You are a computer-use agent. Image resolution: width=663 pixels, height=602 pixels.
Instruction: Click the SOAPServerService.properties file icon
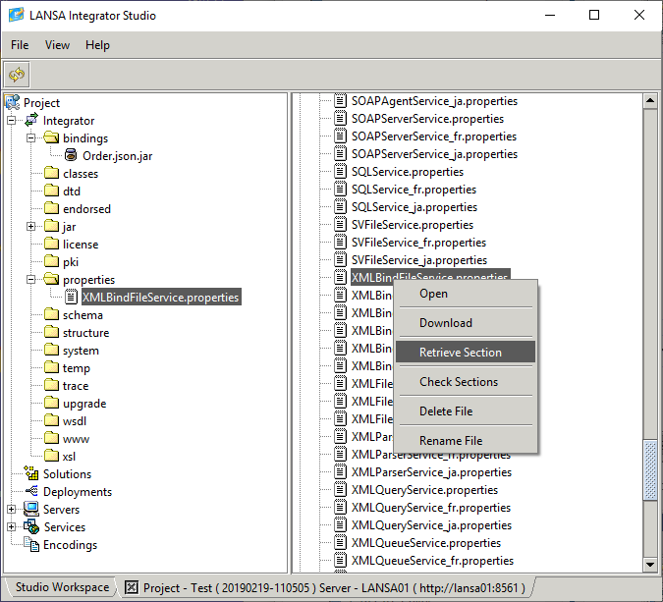click(x=341, y=119)
